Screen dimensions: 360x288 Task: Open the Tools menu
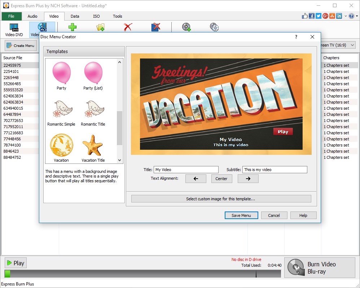117,16
